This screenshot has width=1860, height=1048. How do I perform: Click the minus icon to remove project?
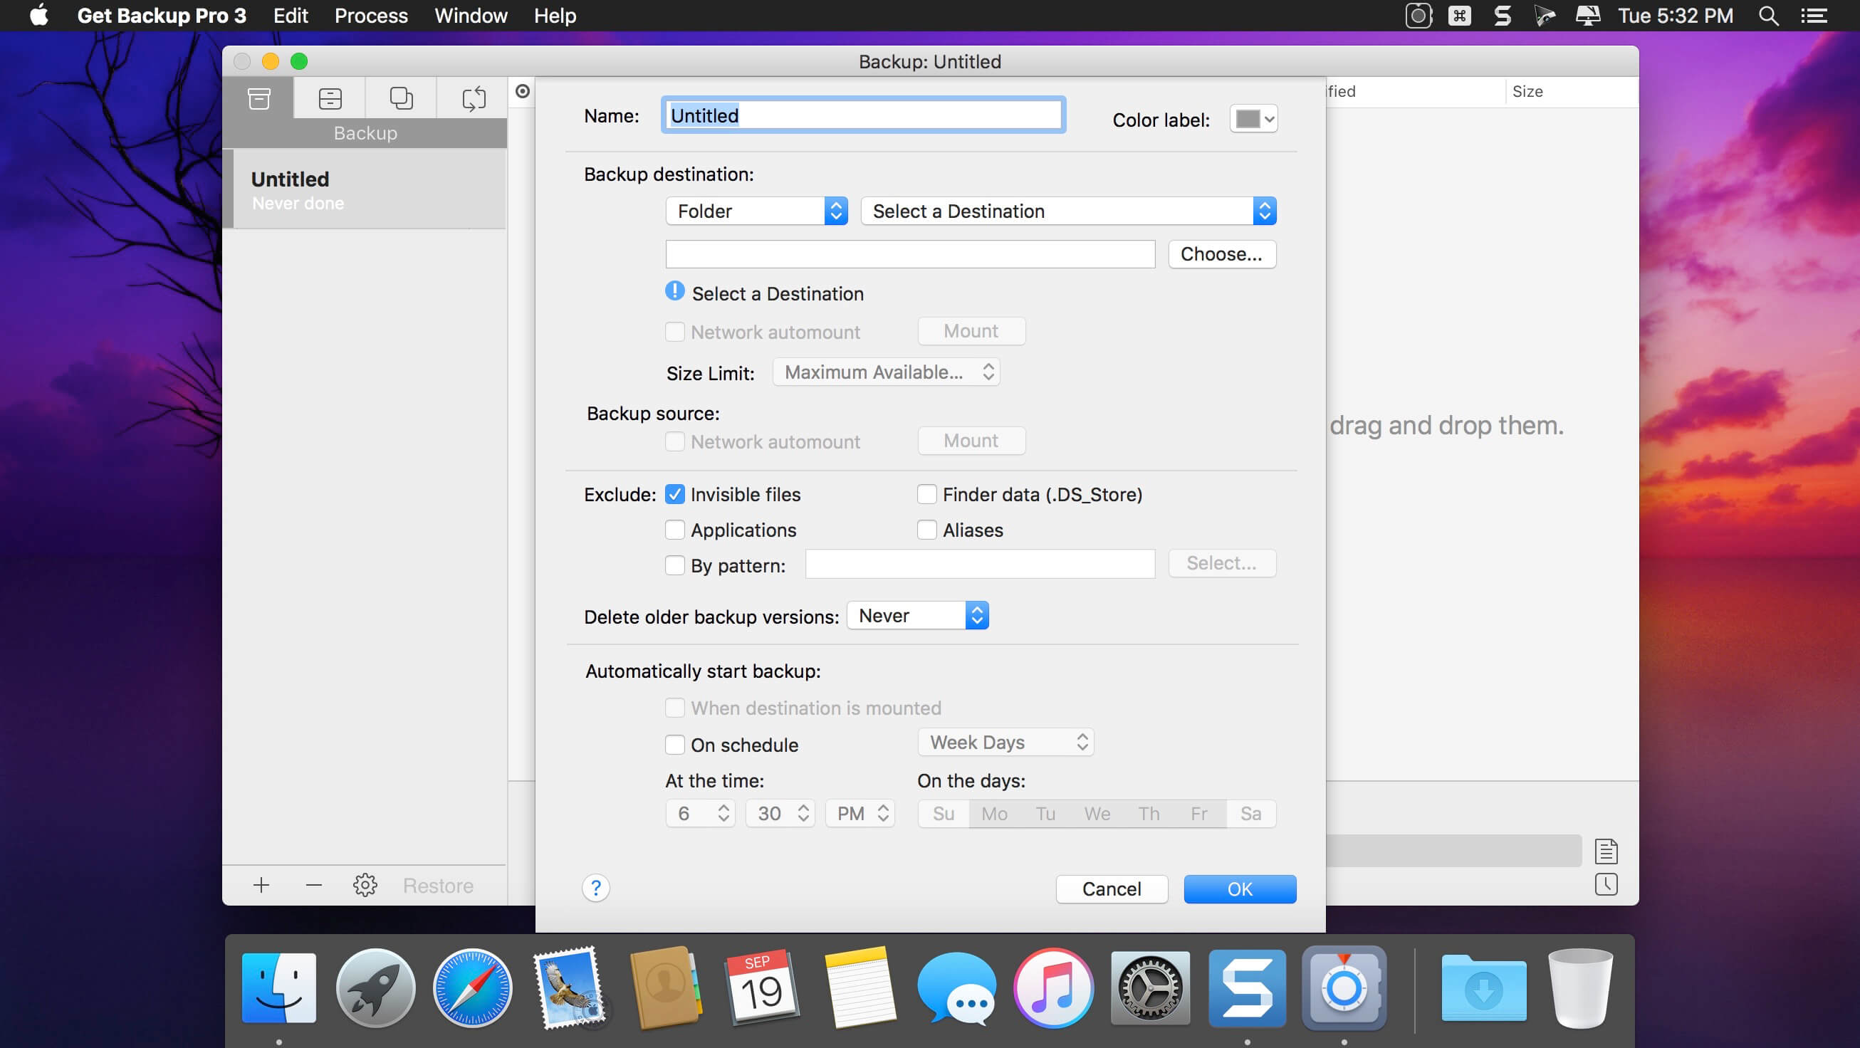[x=313, y=885]
